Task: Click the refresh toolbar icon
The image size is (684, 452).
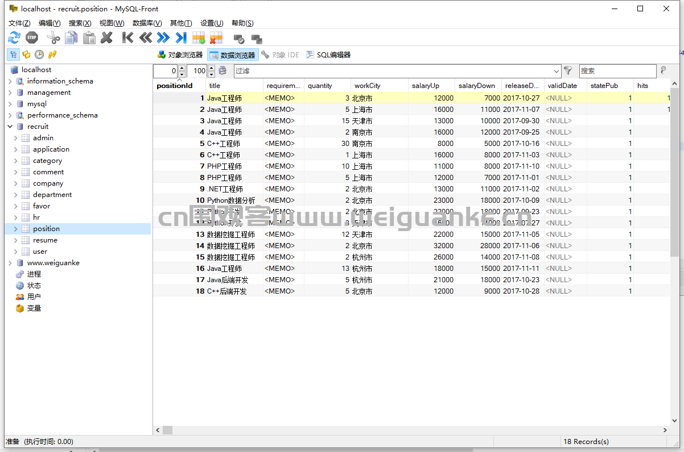Action: (14, 38)
